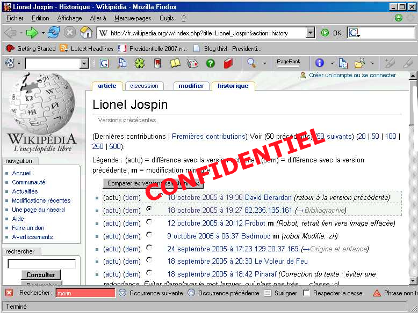Screen dimensions: 418x313
Task: Open the Latest Headlines RSS bookmark
Action: point(87,48)
